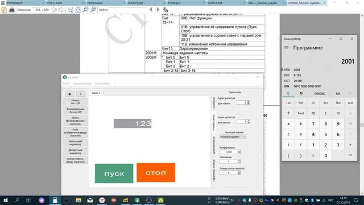
Task: Go to previous page arrow in PDF viewer
Action: click(54, 10)
